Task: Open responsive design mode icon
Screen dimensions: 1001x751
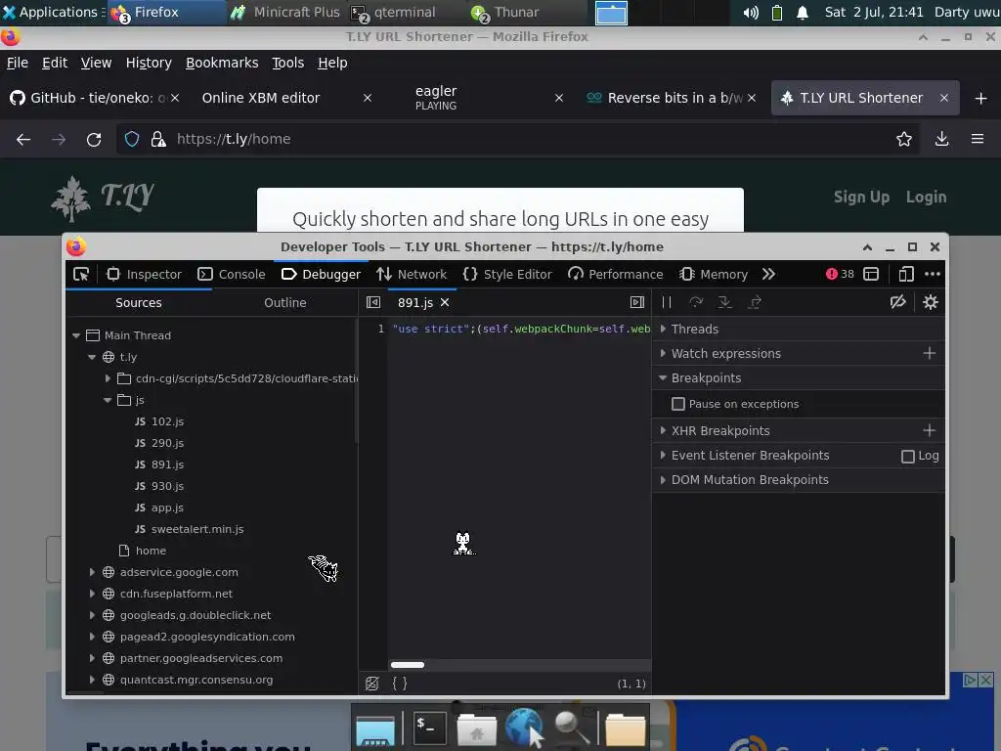Action: point(906,274)
